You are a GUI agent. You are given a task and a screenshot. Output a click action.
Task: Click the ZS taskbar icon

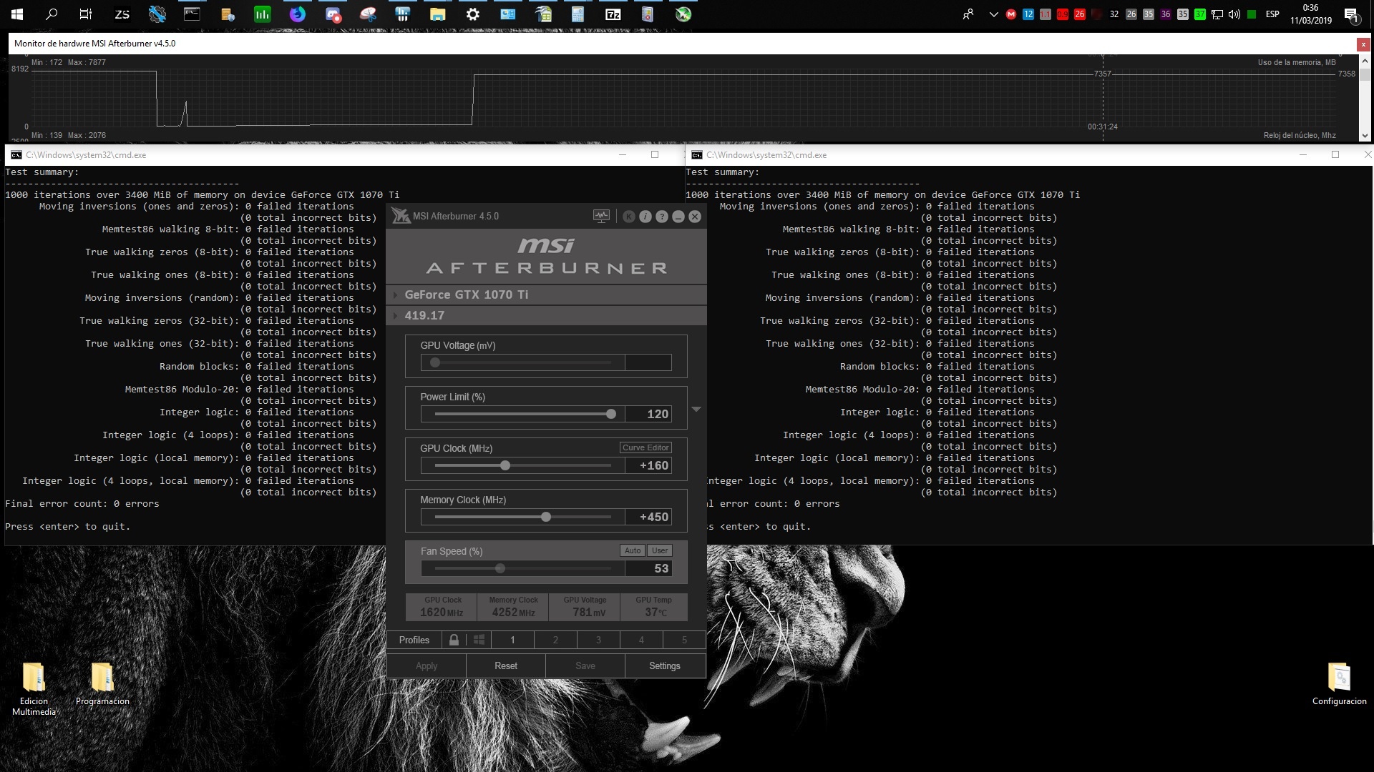122,14
